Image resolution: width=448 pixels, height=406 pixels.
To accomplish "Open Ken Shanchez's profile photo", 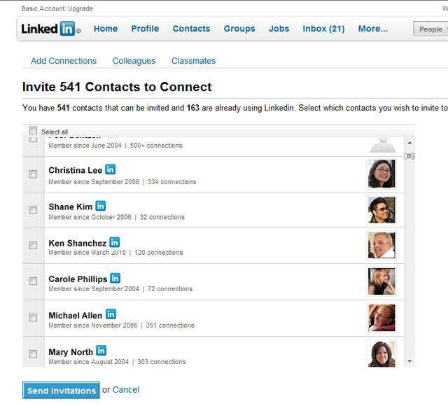I will point(381,245).
